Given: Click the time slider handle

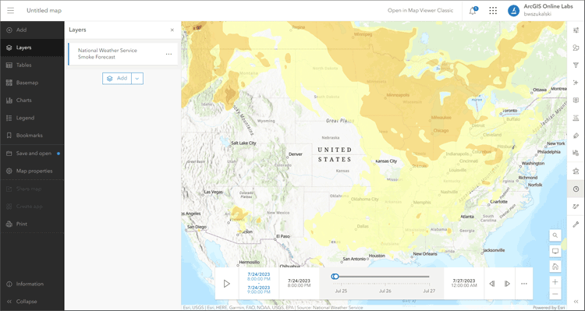Looking at the screenshot, I should 335,277.
